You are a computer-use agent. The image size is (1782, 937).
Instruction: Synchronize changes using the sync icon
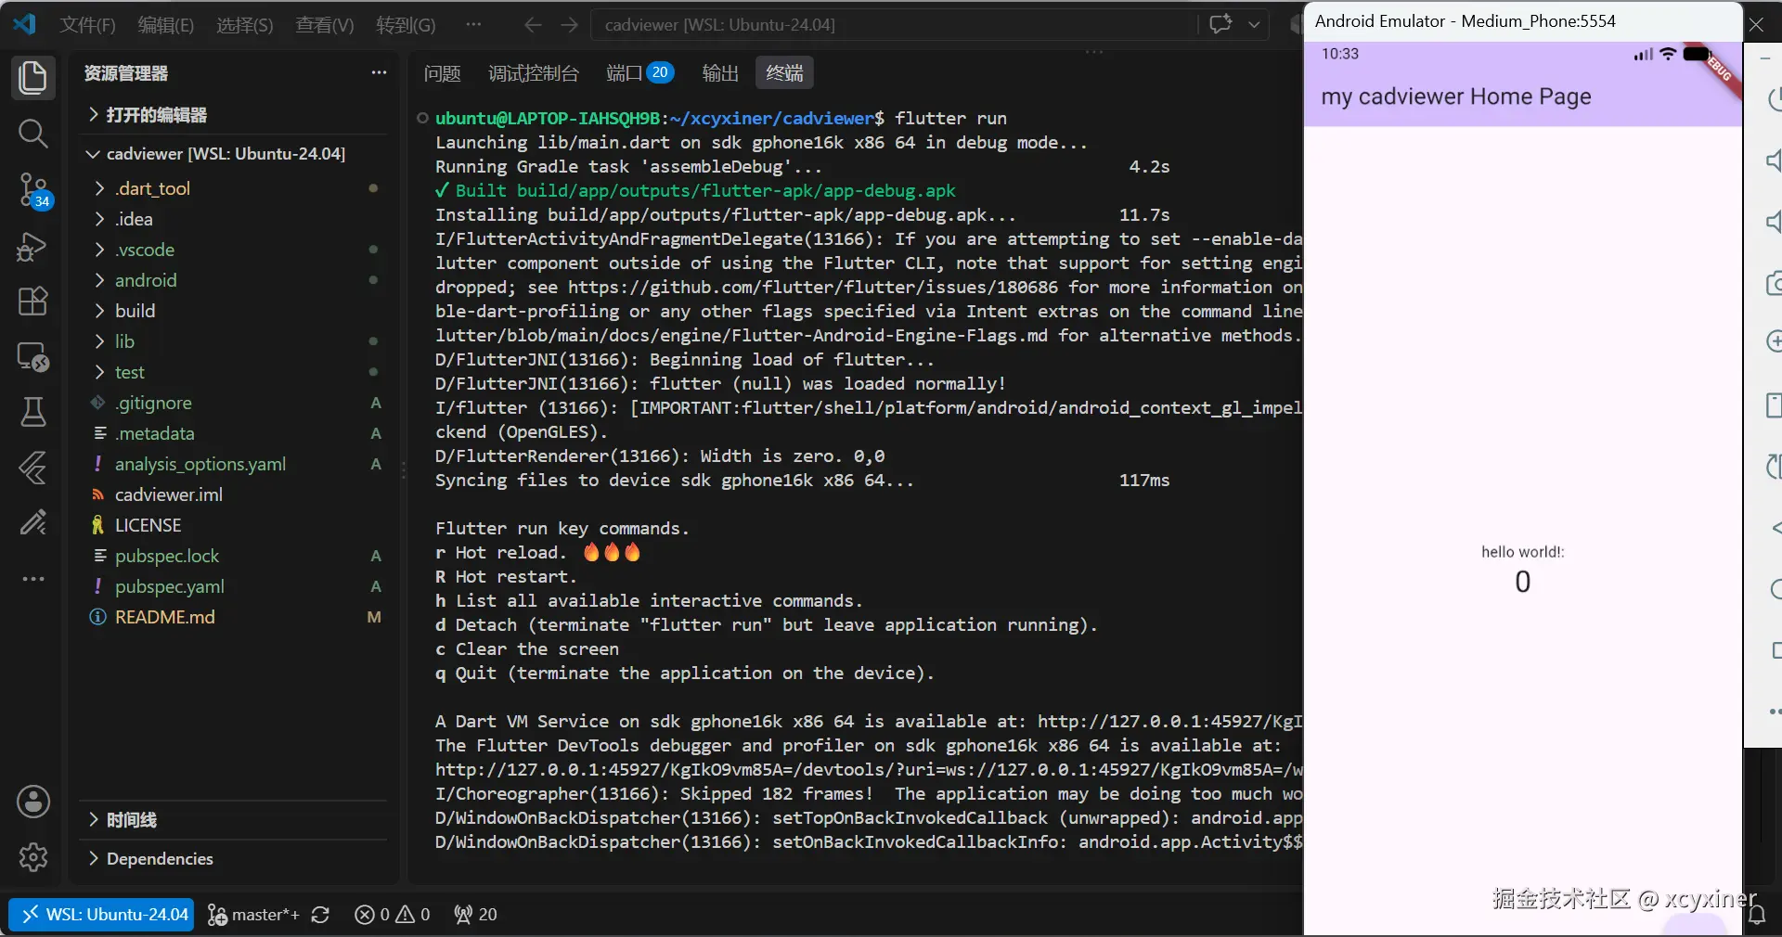(321, 915)
